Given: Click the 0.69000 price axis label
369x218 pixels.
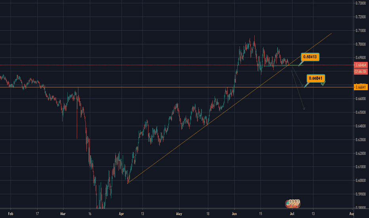Looking at the screenshot, I should 361,58.
